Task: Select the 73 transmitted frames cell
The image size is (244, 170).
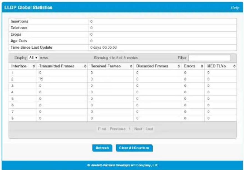Action: pos(41,79)
